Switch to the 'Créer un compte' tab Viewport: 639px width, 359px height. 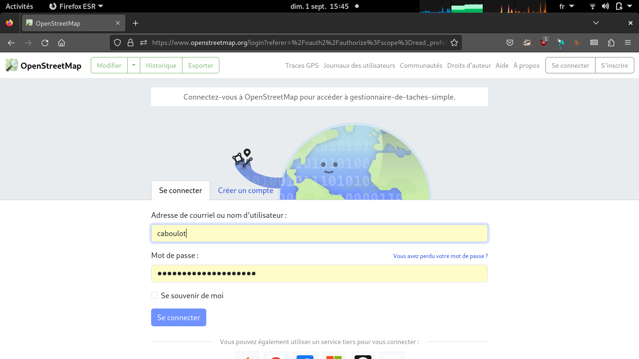(x=246, y=190)
